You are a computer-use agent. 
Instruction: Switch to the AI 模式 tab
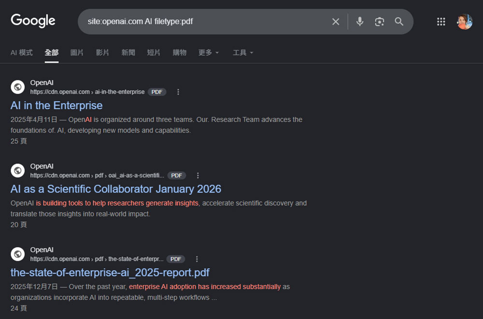point(22,53)
